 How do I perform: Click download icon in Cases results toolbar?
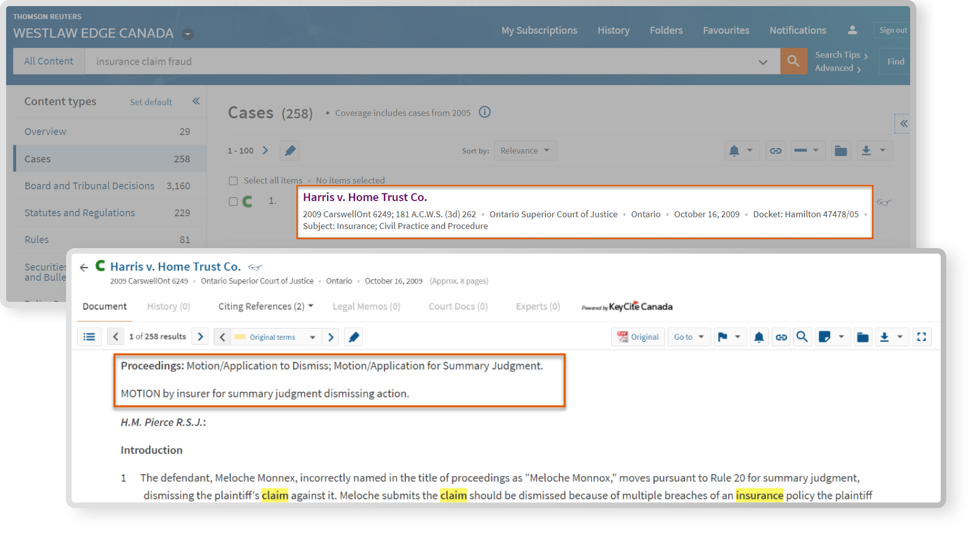point(866,150)
